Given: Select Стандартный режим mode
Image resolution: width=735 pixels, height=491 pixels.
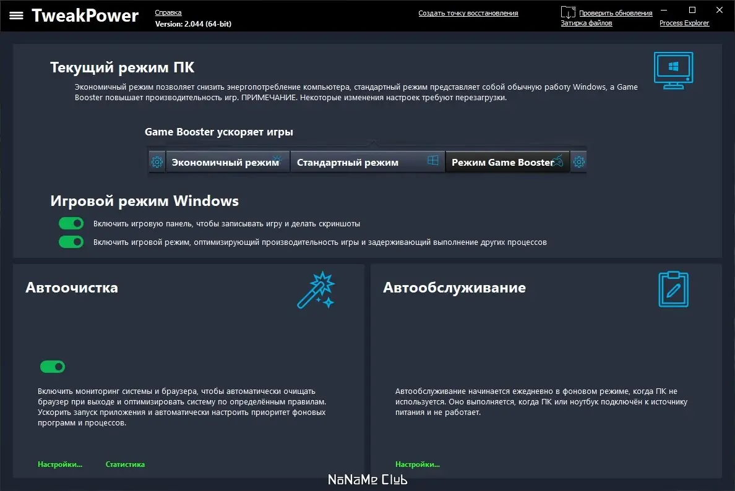Looking at the screenshot, I should pos(367,162).
